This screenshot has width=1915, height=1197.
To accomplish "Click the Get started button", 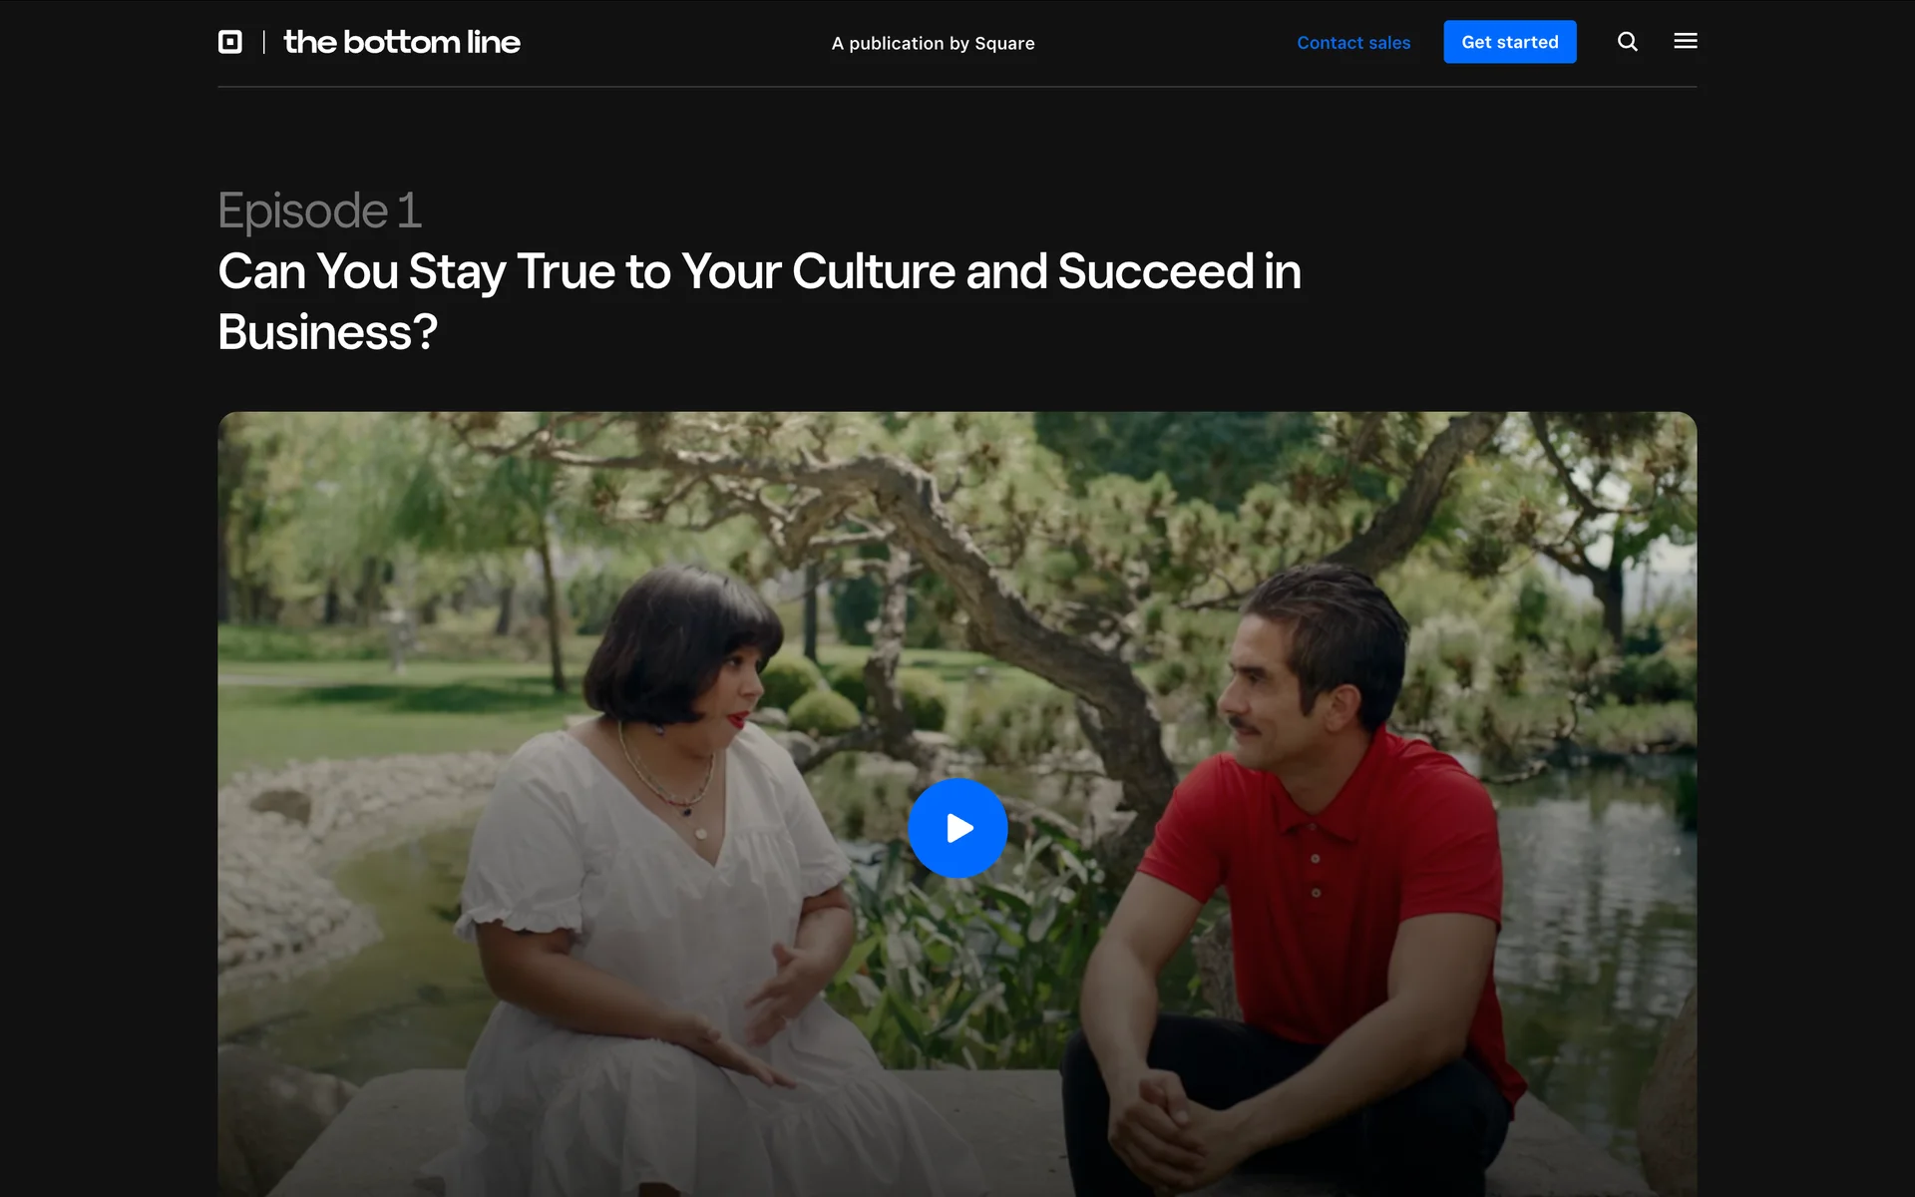I will [x=1510, y=42].
